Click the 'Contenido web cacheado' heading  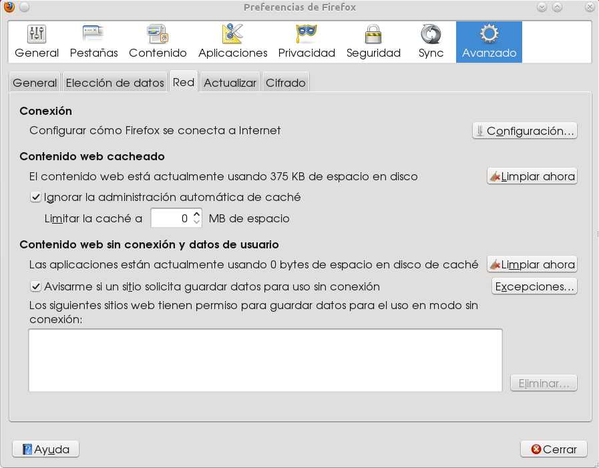click(x=92, y=157)
